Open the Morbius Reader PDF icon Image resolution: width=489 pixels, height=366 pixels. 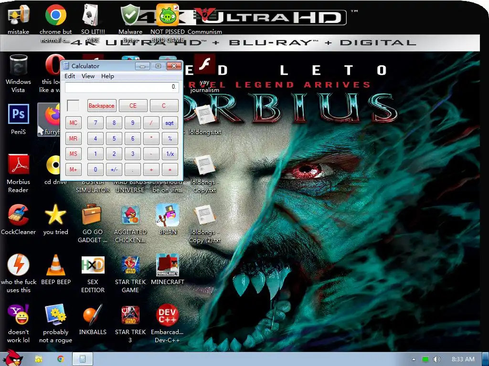pos(19,173)
